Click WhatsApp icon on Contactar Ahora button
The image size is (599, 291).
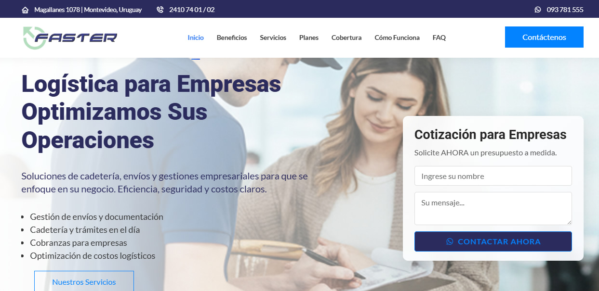[450, 241]
